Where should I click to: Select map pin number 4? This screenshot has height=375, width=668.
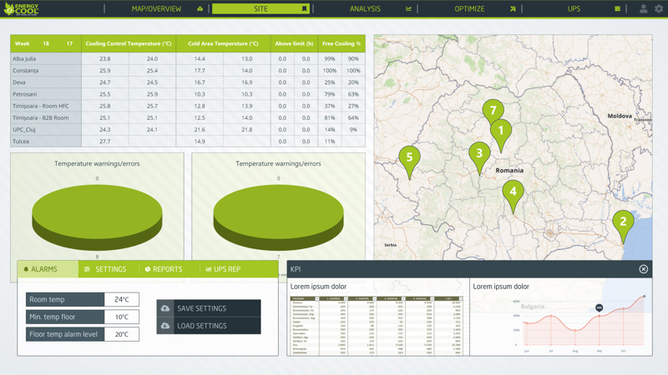(x=513, y=192)
